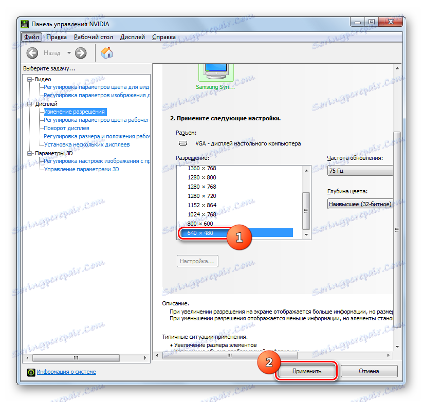Maximize the NVIDIA control panel window
Image resolution: width=423 pixels, height=402 pixels.
pyautogui.click(x=372, y=22)
